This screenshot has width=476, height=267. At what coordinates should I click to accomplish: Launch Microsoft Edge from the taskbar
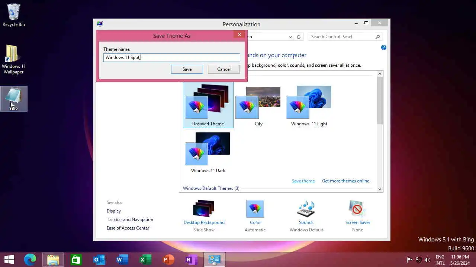click(x=30, y=260)
